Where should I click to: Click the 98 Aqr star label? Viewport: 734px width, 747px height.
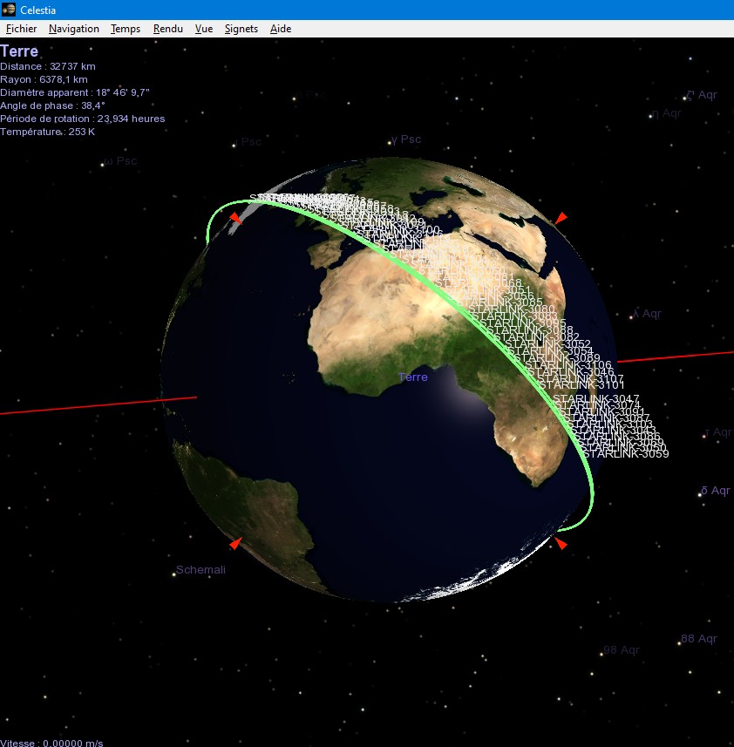click(622, 650)
